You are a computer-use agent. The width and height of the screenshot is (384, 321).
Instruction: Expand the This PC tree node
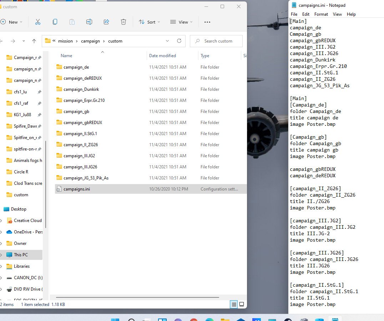(x=1, y=255)
